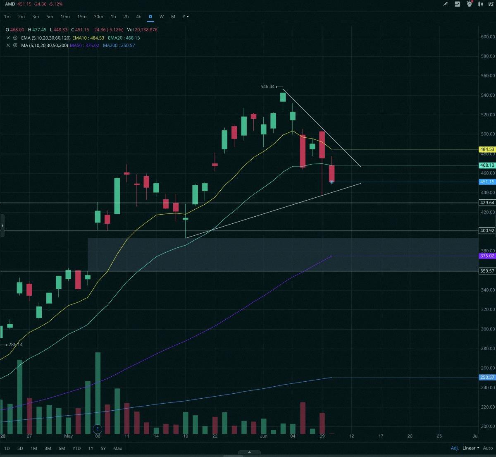This screenshot has height=457, width=496.
Task: Click the EMA (5,10,20,30,60,120) label
Action: [46, 38]
